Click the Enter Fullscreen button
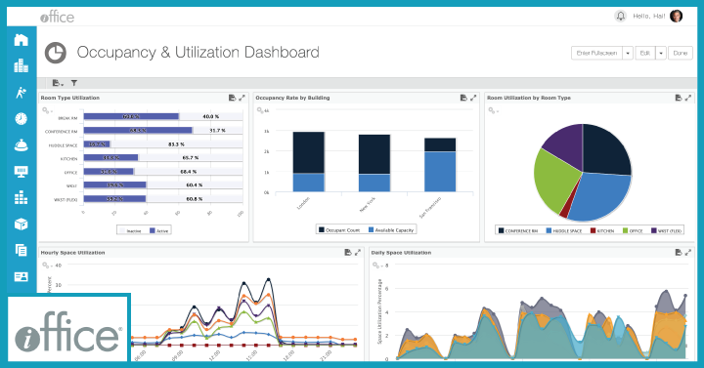 click(596, 53)
